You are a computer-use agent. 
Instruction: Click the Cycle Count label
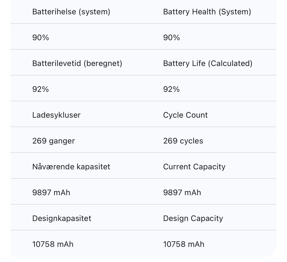pyautogui.click(x=185, y=115)
